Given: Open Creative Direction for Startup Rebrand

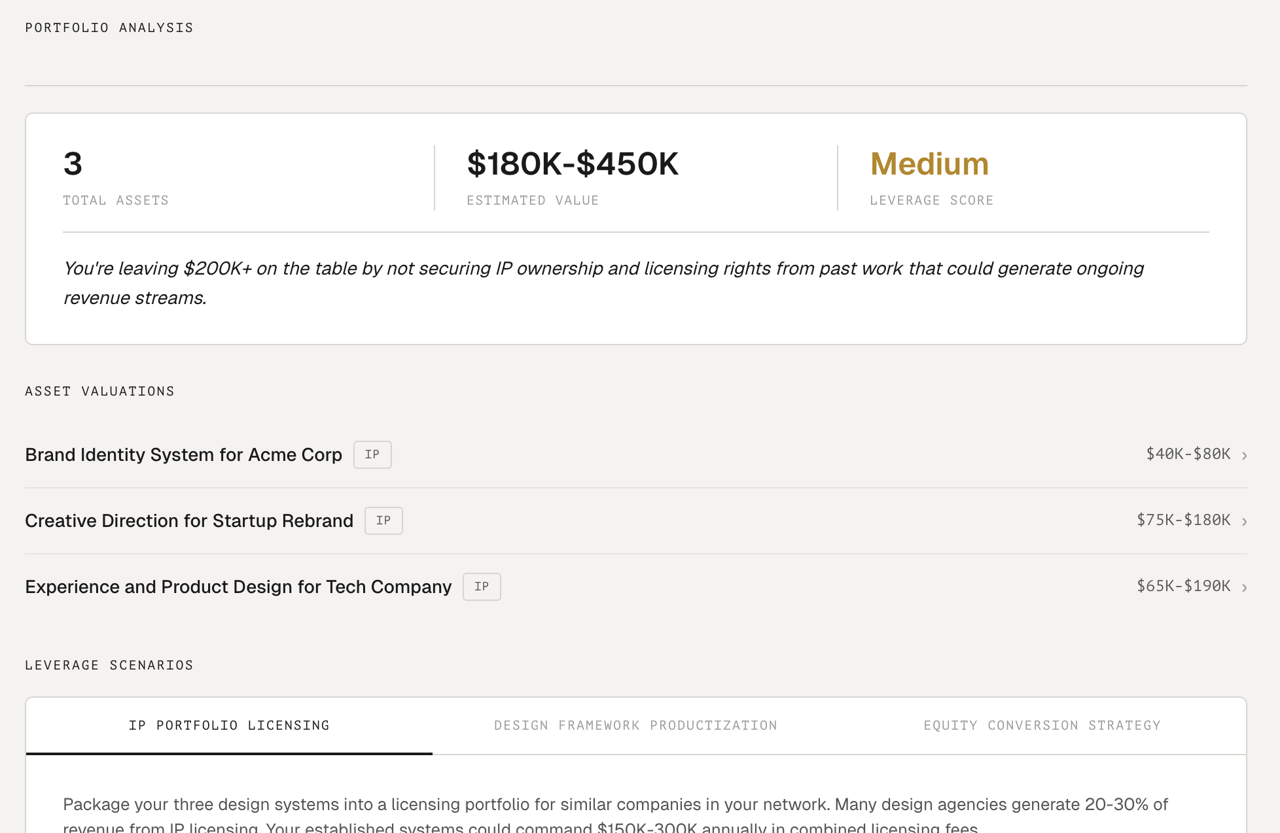Looking at the screenshot, I should (x=189, y=520).
